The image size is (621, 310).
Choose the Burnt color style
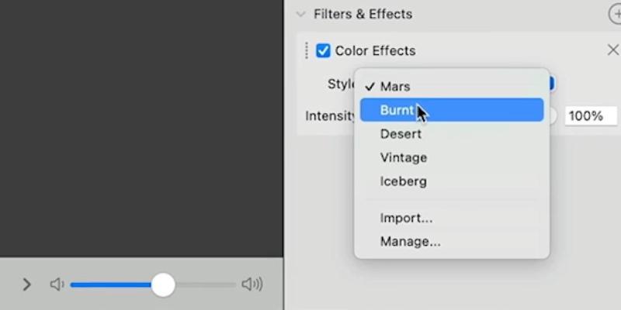[397, 110]
